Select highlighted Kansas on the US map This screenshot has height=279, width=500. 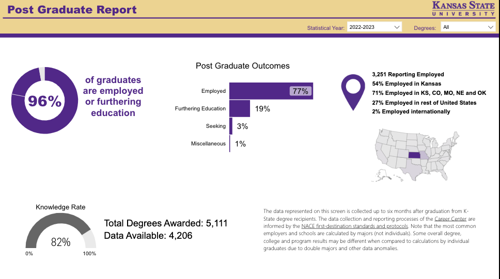coord(415,155)
